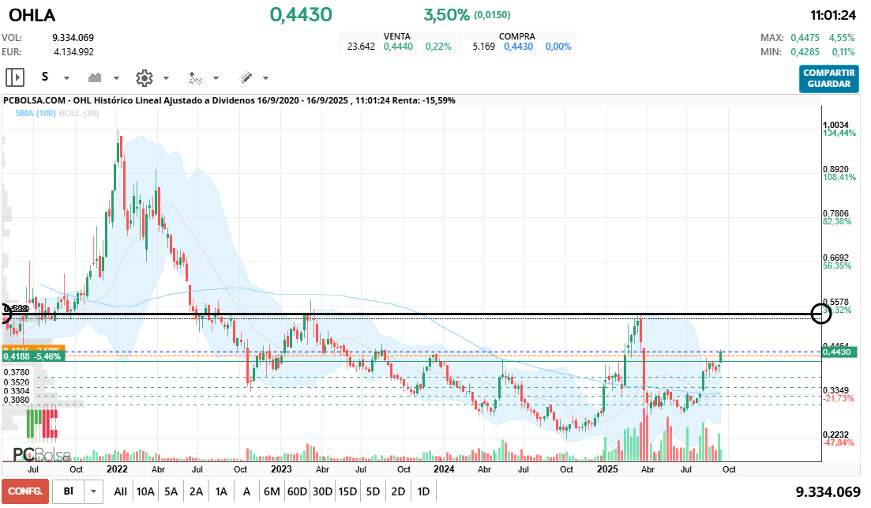Expand the indicators dropdown arrow

(x=216, y=78)
